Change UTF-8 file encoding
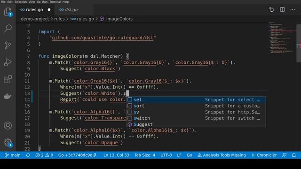The image size is (301, 169). point(166,155)
